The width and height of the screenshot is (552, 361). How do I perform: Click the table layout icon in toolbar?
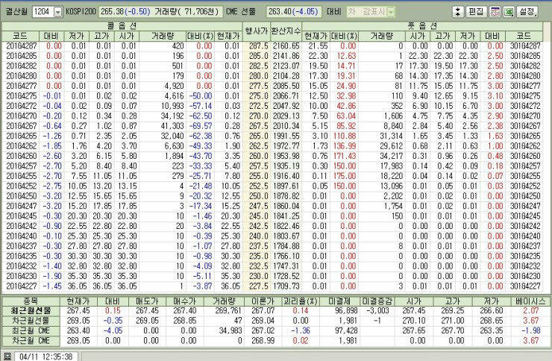pyautogui.click(x=495, y=12)
